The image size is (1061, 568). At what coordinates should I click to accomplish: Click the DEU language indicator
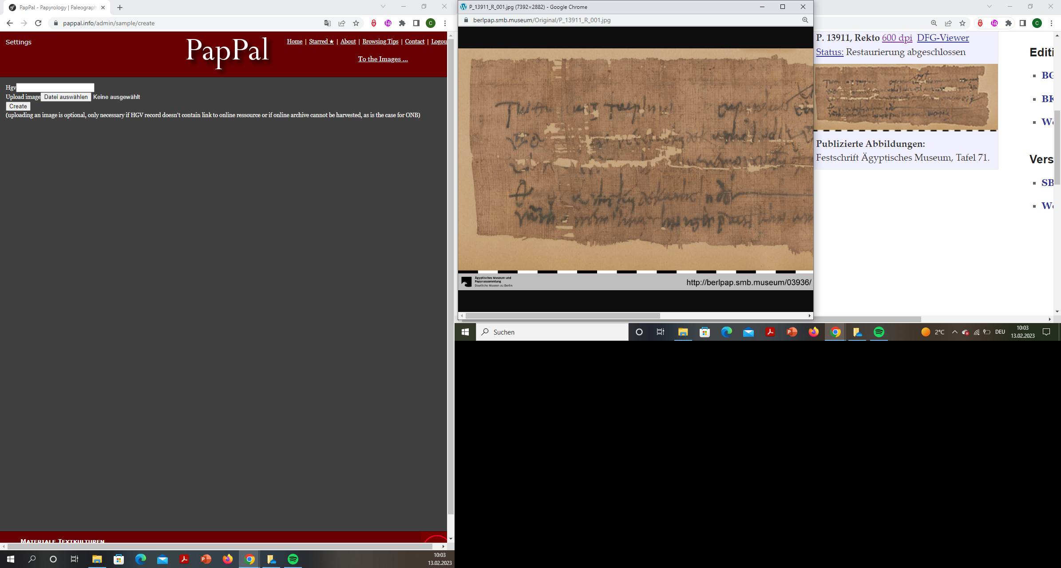(x=1000, y=332)
